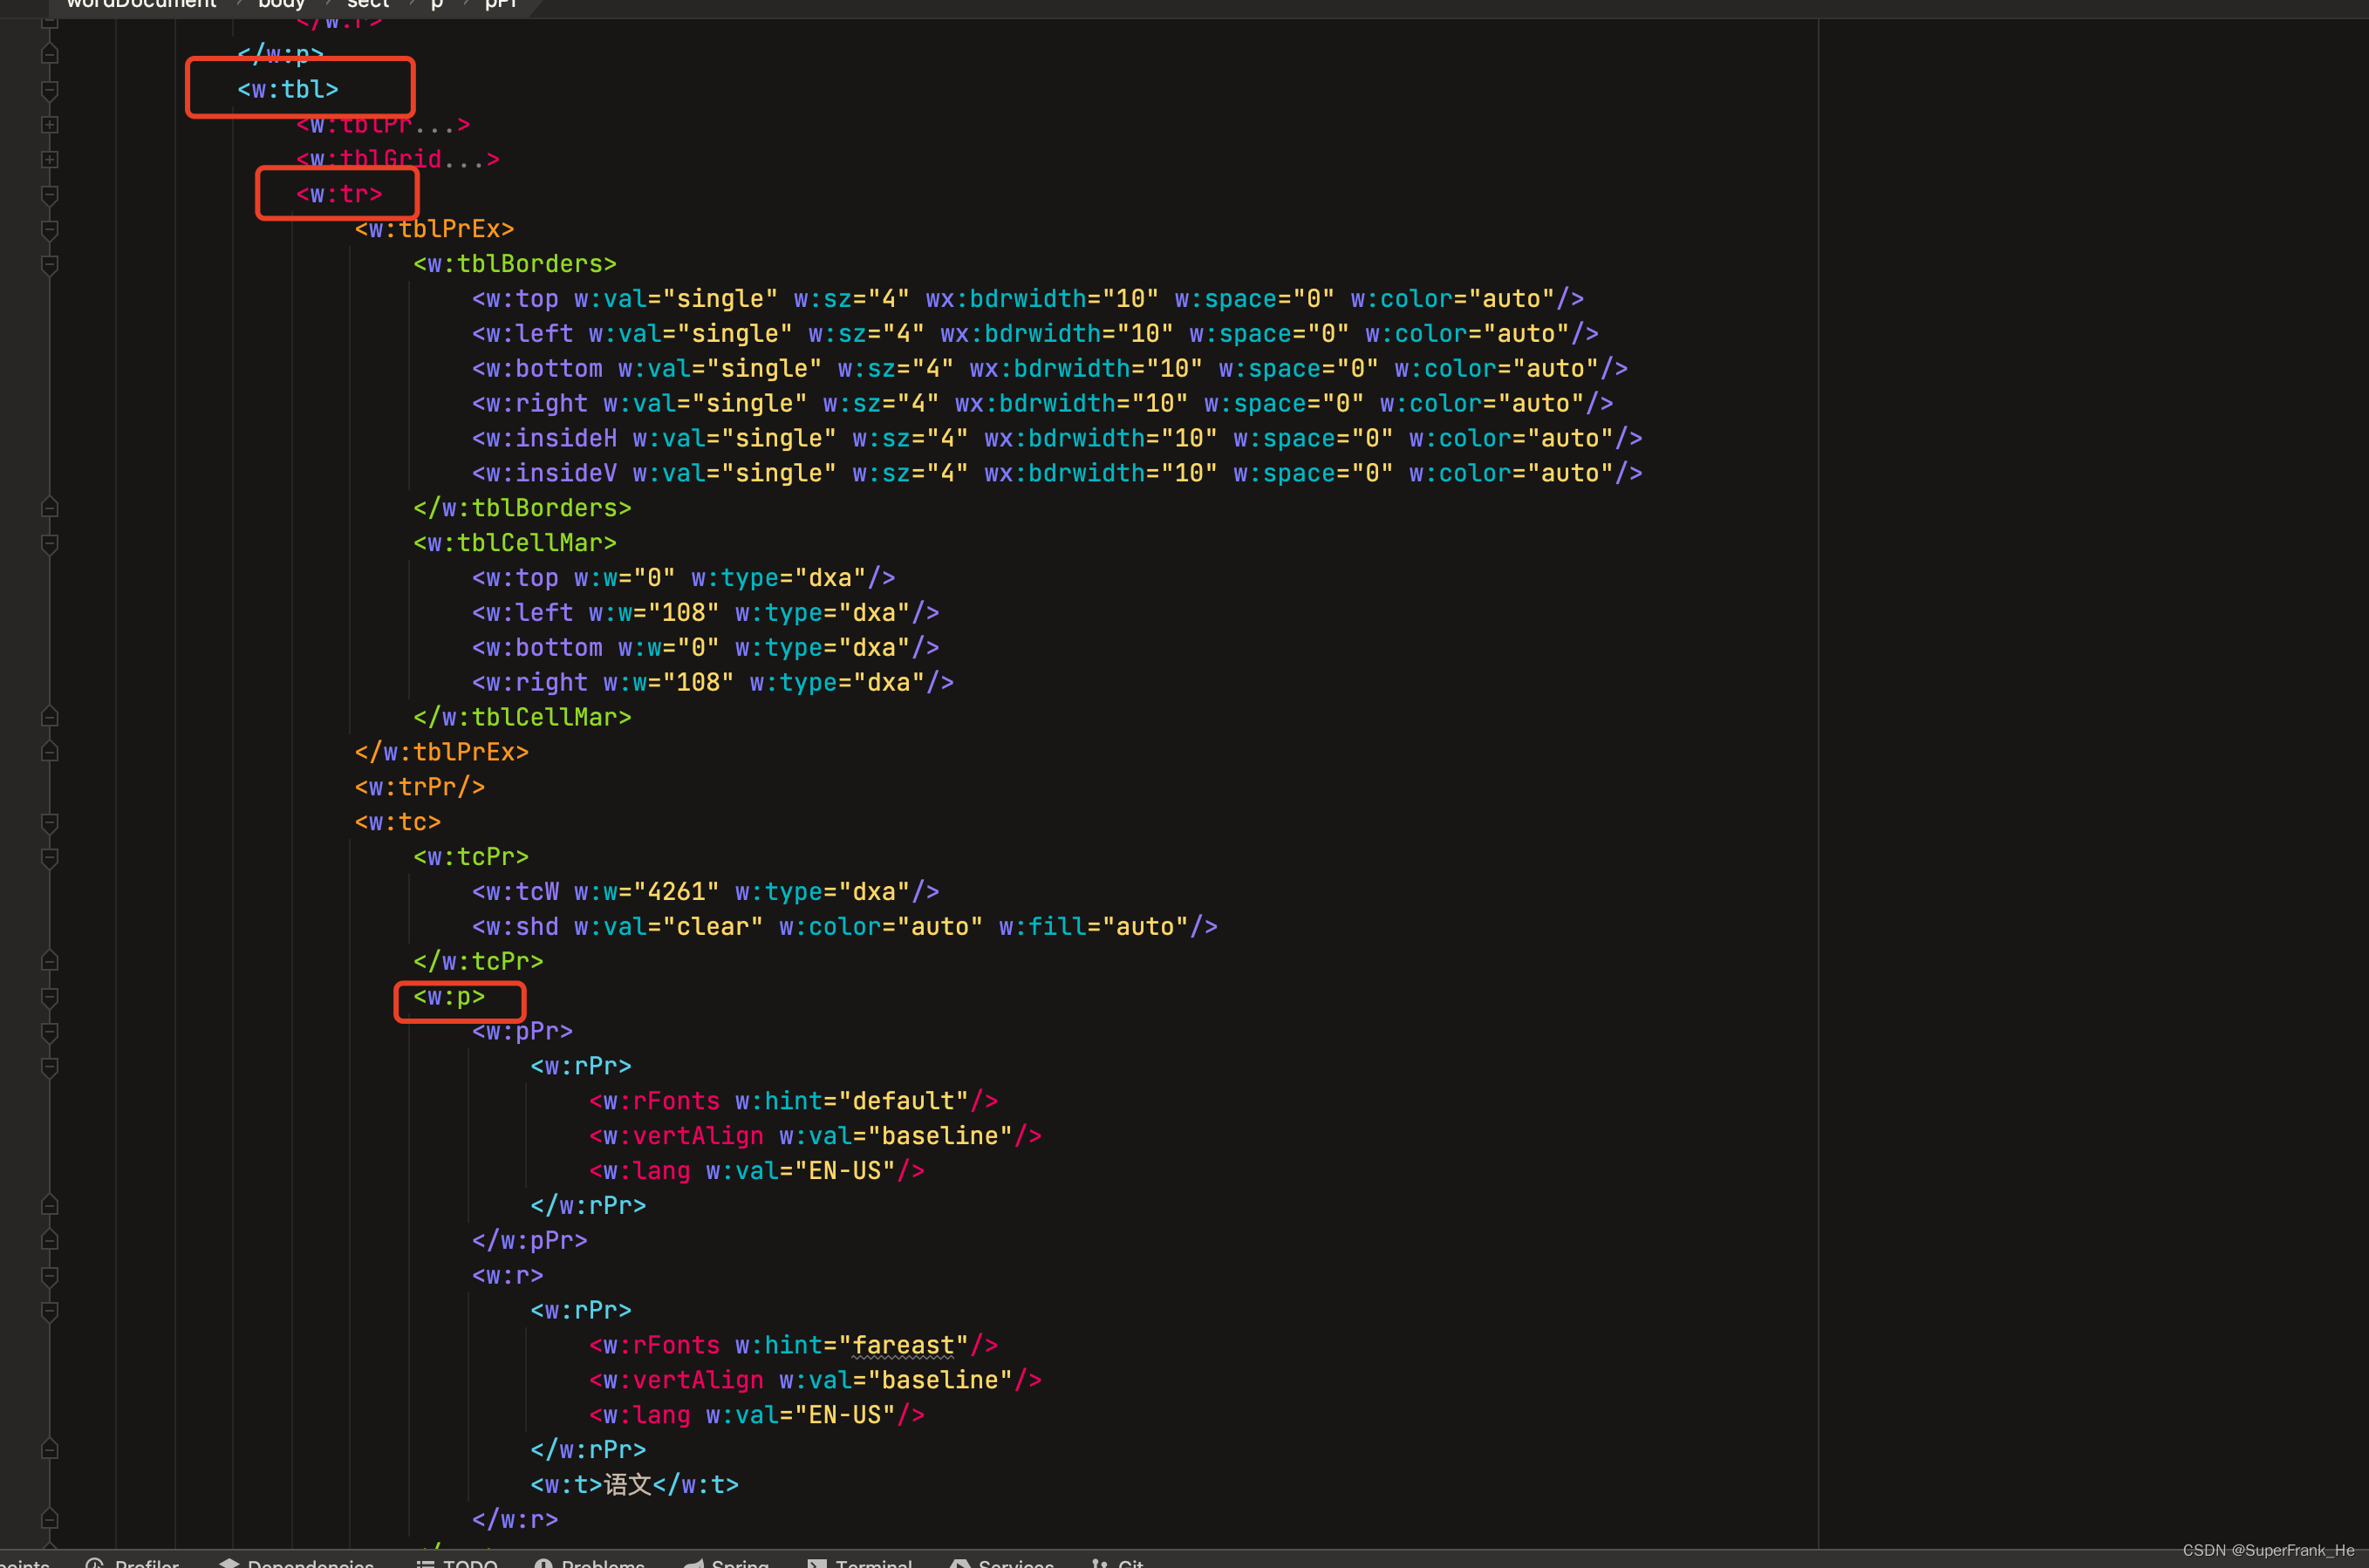Image resolution: width=2369 pixels, height=1568 pixels.
Task: Open the Problems panel icon
Action: (544, 1563)
